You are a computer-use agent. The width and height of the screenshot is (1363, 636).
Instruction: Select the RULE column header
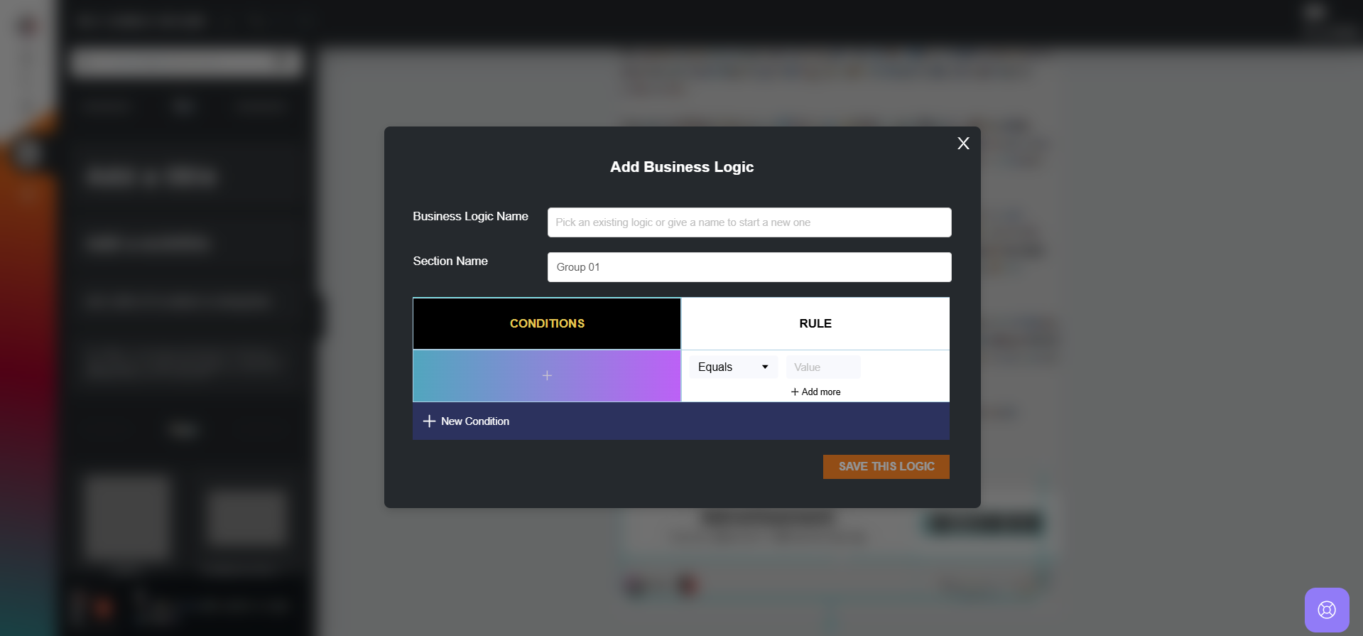click(x=815, y=323)
